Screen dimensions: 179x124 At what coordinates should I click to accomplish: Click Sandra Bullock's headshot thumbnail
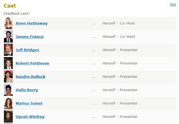coord(8,77)
